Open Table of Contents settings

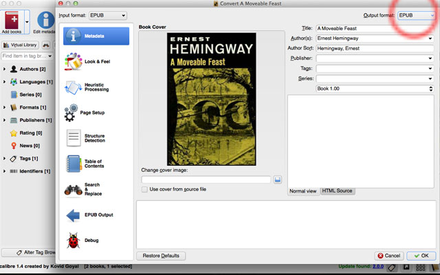[96, 164]
